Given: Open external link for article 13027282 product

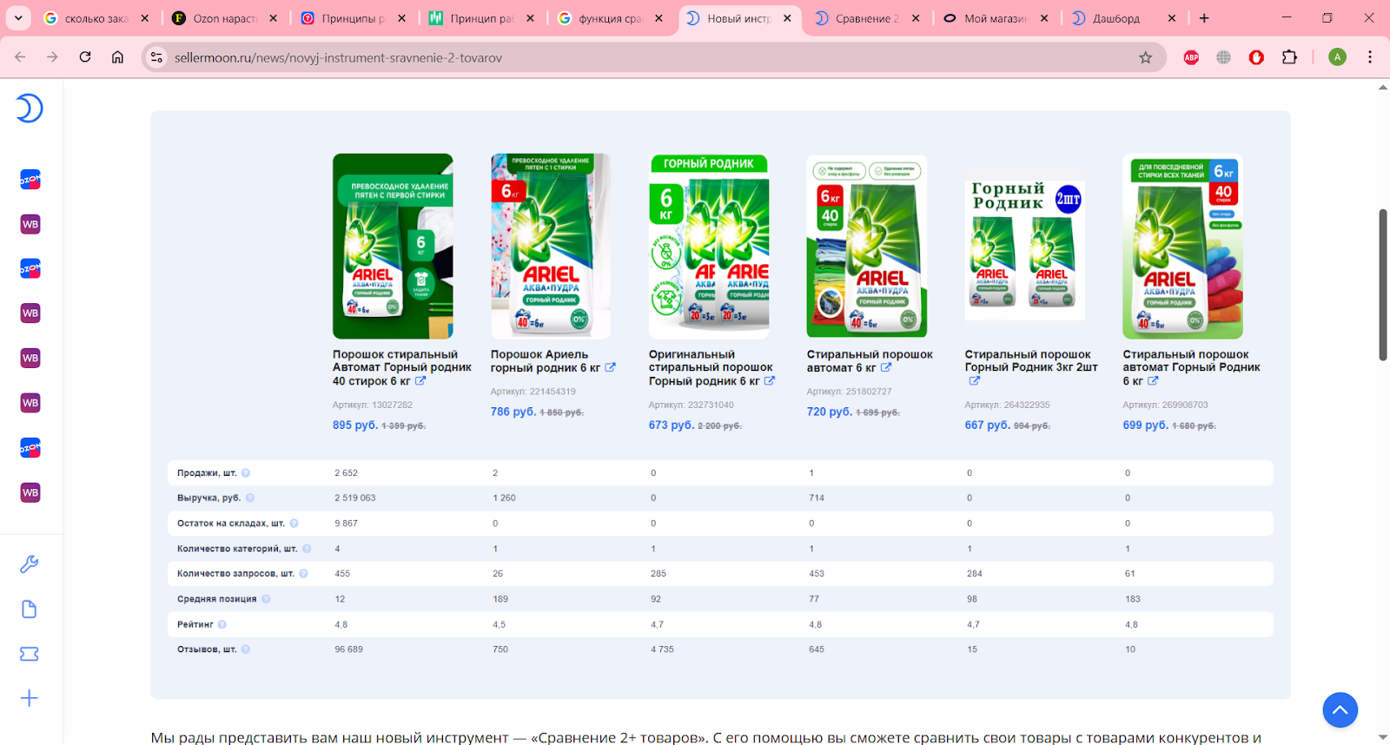Looking at the screenshot, I should point(420,380).
